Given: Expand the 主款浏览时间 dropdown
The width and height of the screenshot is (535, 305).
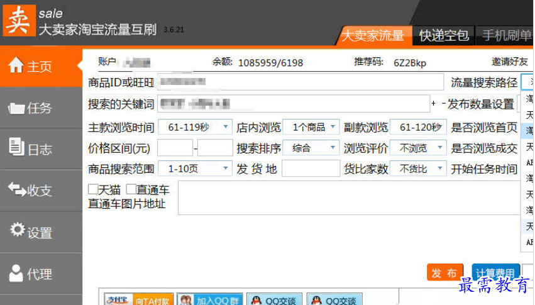Looking at the screenshot, I should 195,127.
